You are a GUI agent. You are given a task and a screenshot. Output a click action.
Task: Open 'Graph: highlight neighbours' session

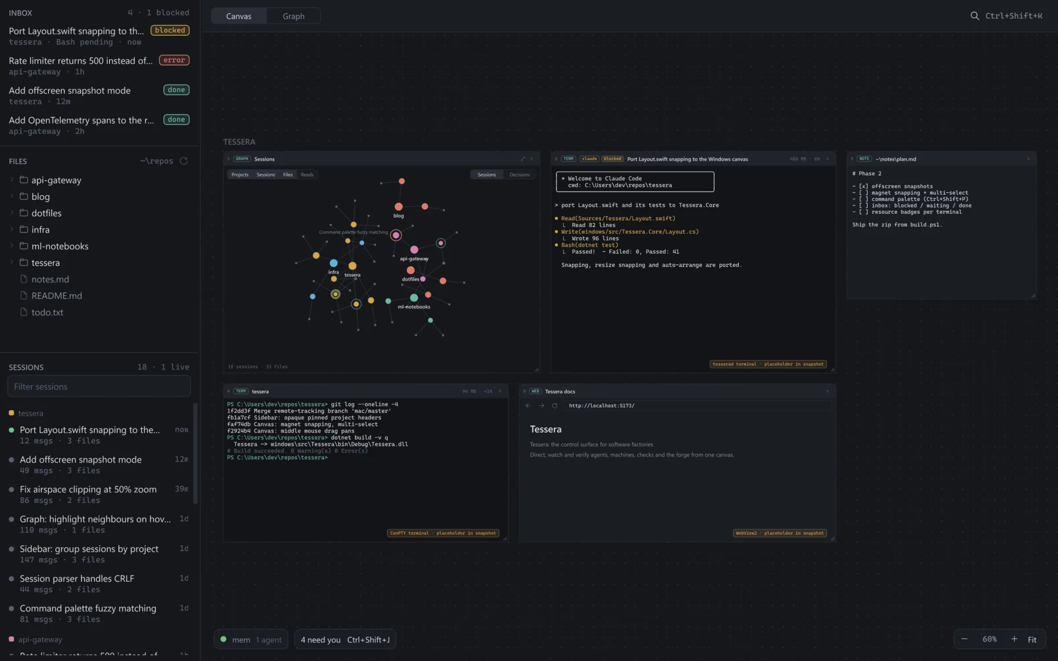pos(98,524)
